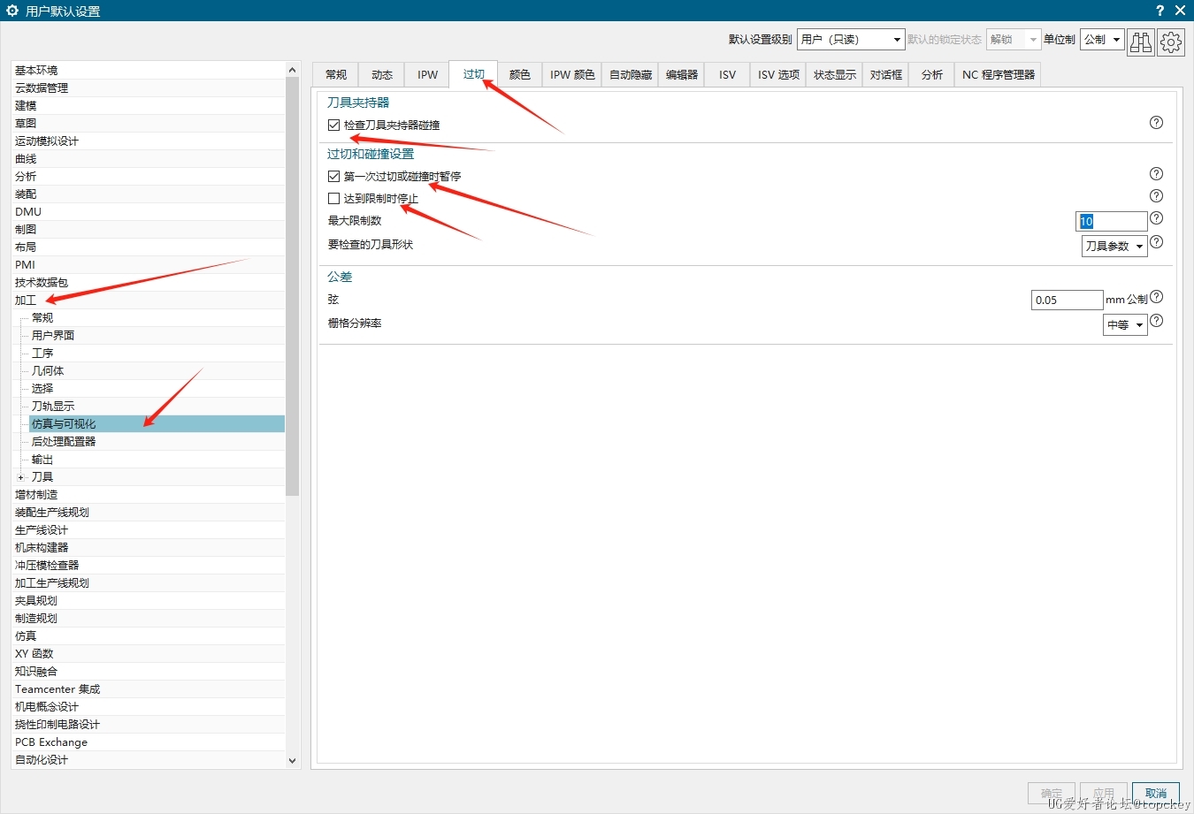Open the 对话框 tab
The image size is (1194, 814).
coord(886,75)
